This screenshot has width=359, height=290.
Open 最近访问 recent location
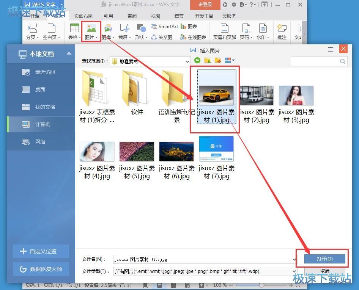tap(41, 72)
